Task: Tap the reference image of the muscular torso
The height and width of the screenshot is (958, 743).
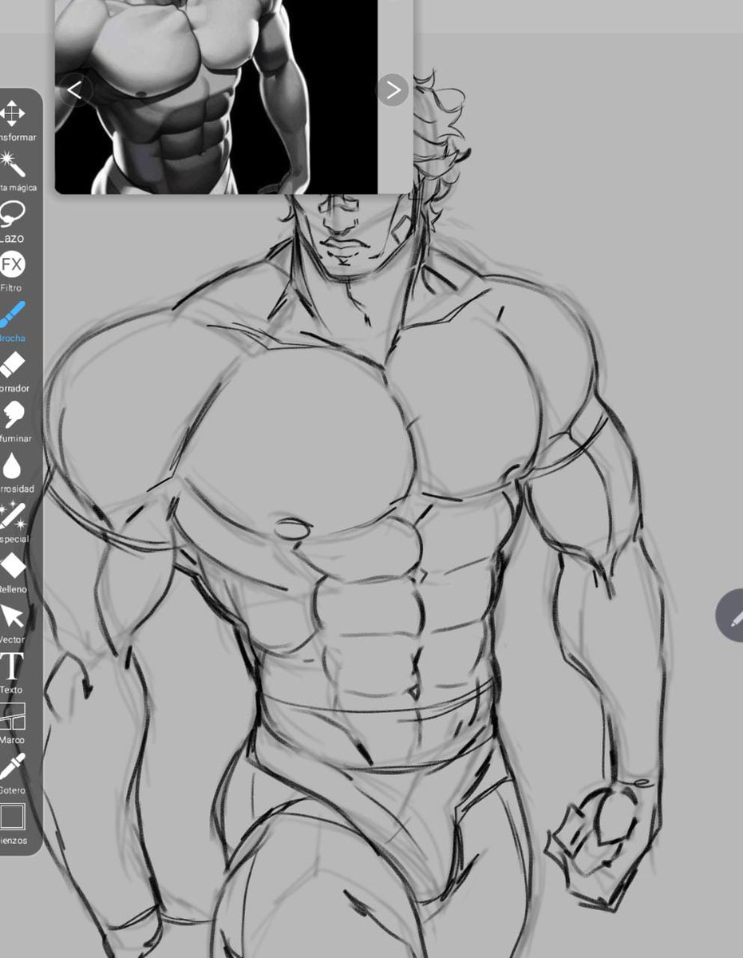Action: (x=215, y=96)
